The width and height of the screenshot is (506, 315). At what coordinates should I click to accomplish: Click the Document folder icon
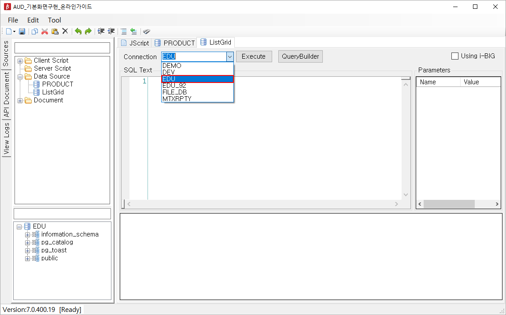(x=28, y=100)
